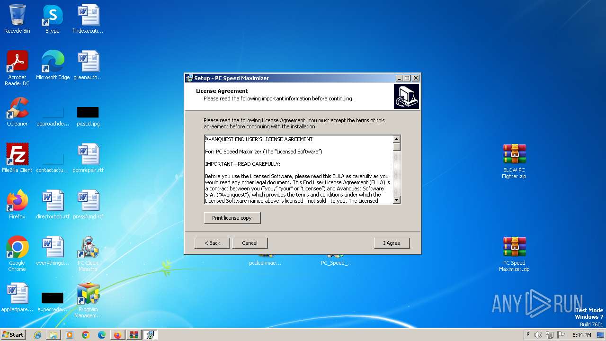Select the Google Chrome desktop shortcut
Screen dimensions: 606x341
pyautogui.click(x=17, y=254)
